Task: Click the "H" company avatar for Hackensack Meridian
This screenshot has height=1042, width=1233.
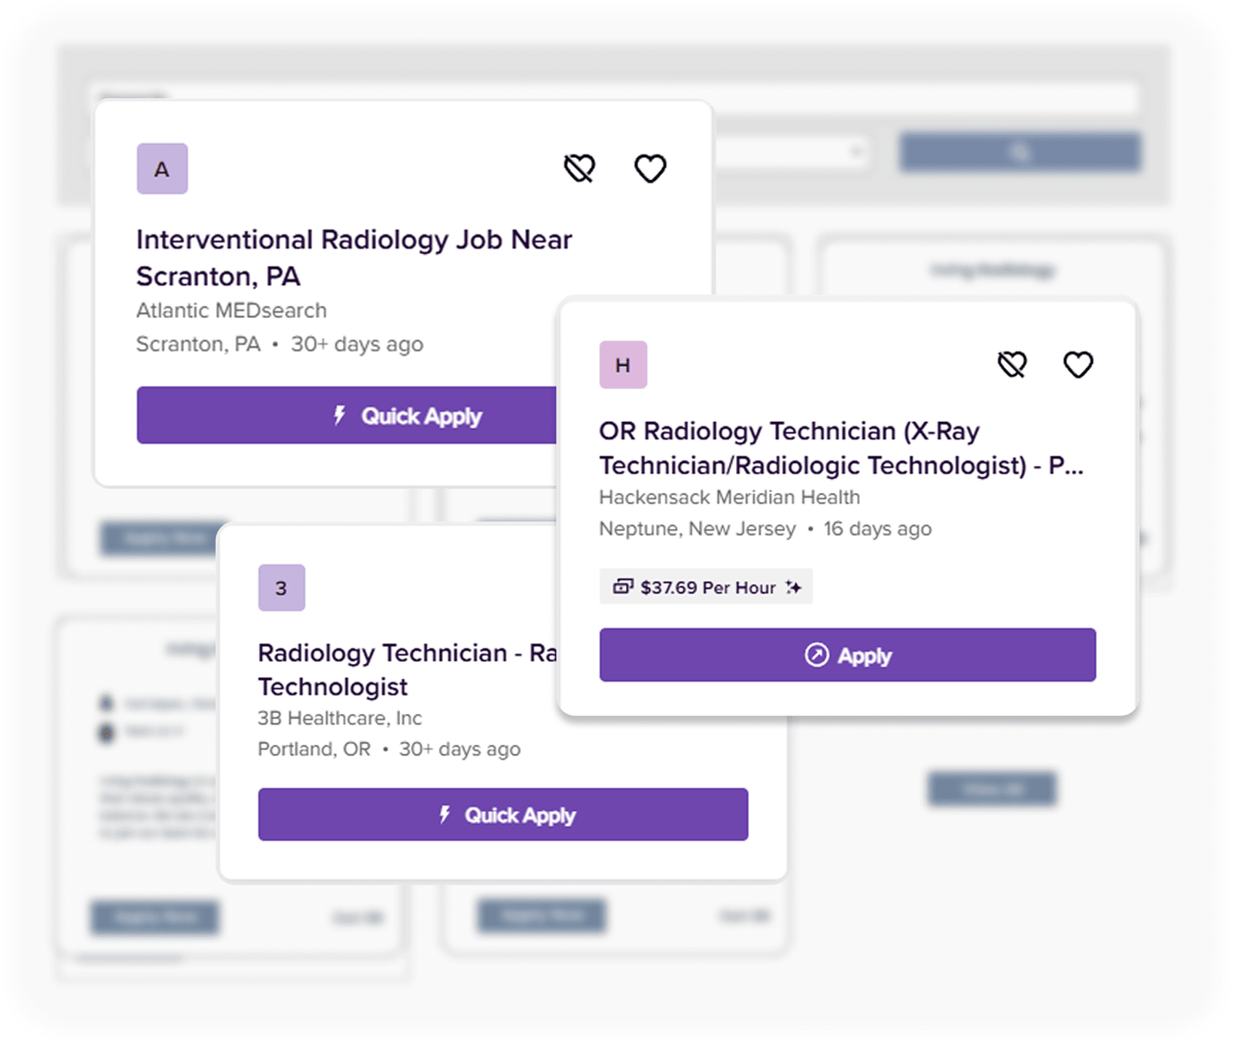Action: 623,364
